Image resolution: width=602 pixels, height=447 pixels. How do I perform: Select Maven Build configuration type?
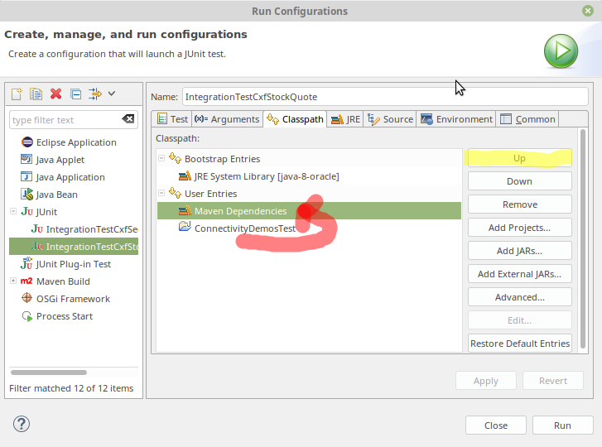pos(63,281)
